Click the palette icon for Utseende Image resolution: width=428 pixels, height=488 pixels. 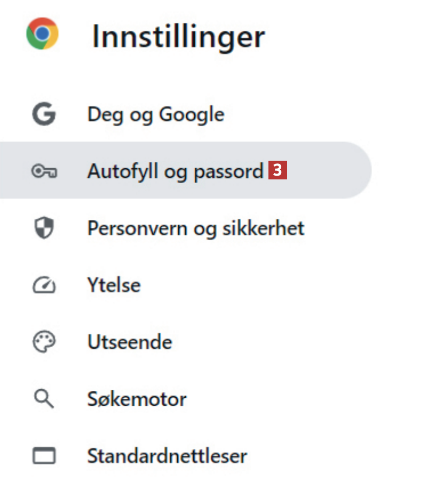click(44, 342)
